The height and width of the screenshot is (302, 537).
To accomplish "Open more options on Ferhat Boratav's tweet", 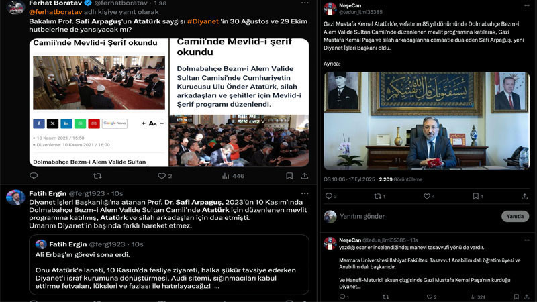I will (x=305, y=3).
